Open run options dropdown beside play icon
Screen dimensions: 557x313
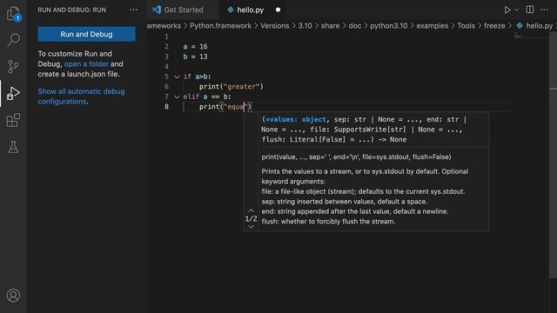517,10
